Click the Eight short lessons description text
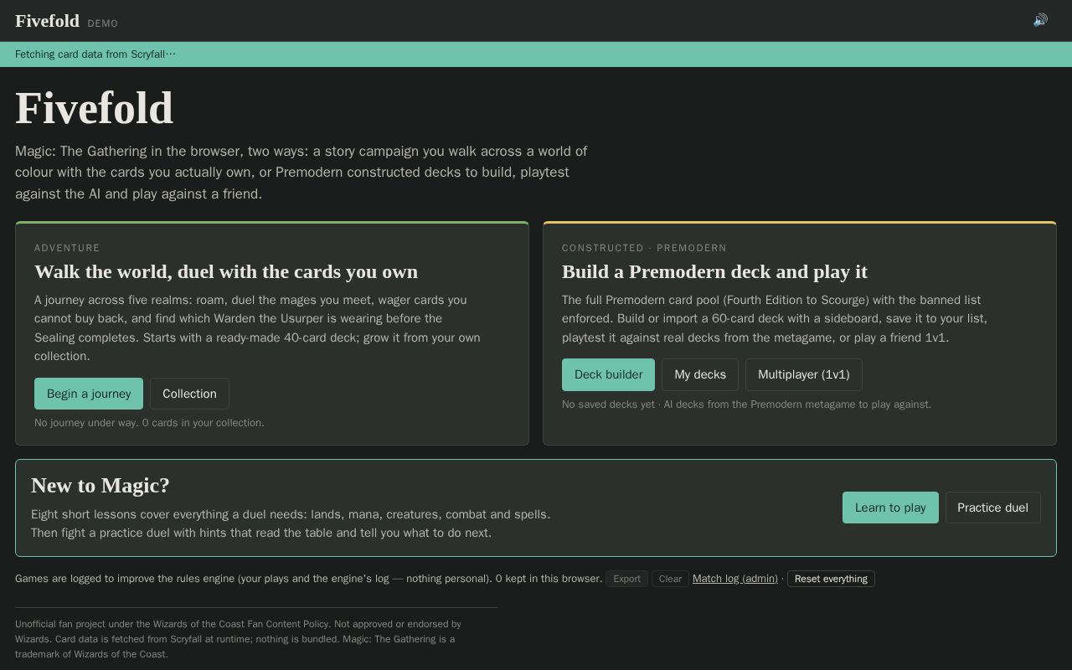The height and width of the screenshot is (670, 1072). pos(291,523)
